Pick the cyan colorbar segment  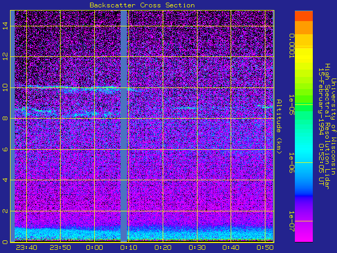point(304,151)
